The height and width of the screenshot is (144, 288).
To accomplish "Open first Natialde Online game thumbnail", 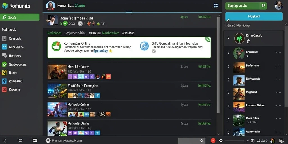I will point(57,72).
